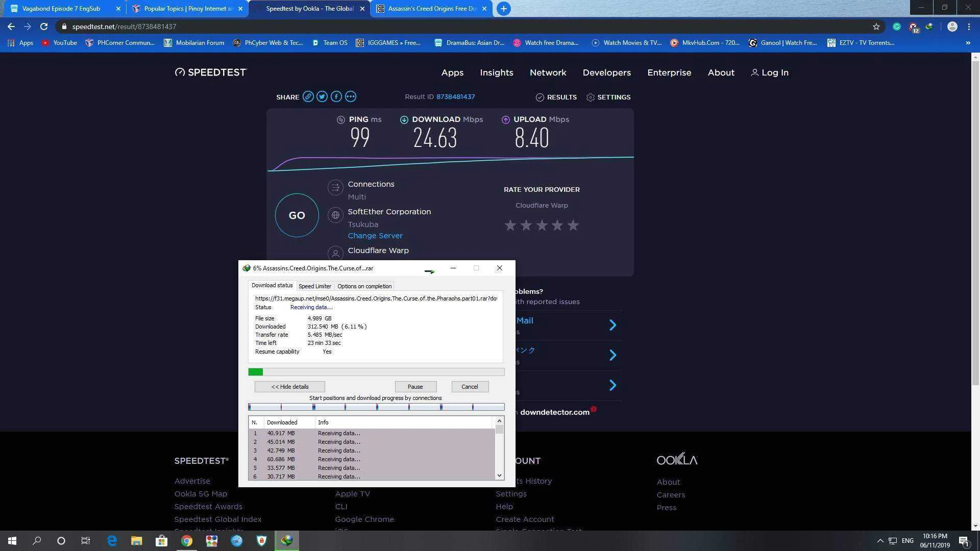Viewport: 980px width, 551px height.
Task: Expand the Japanese-named issue arrow
Action: pyautogui.click(x=613, y=355)
